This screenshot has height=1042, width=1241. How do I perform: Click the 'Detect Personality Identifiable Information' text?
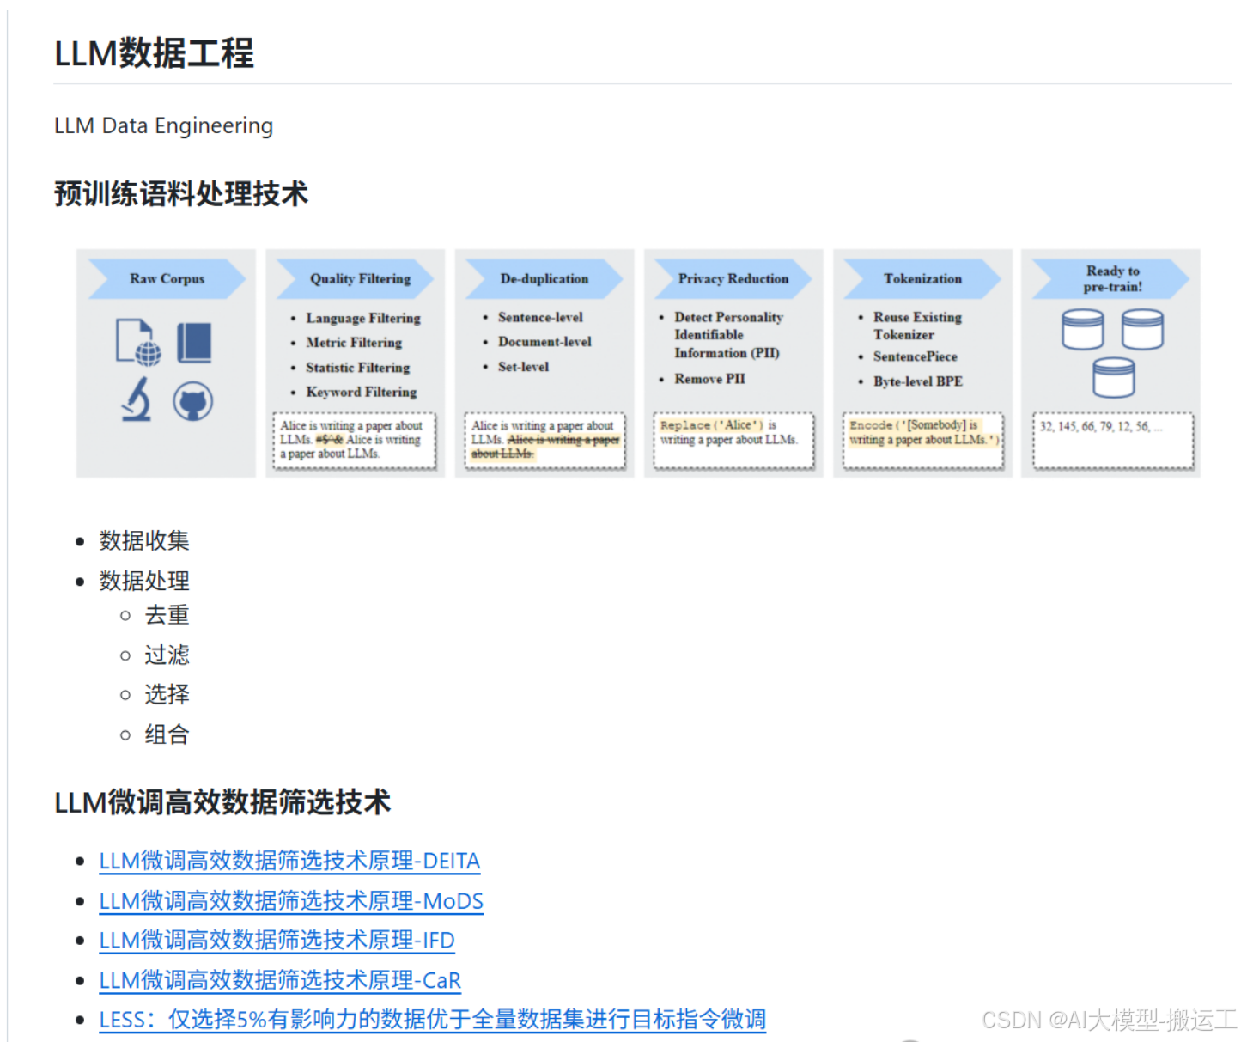click(728, 335)
